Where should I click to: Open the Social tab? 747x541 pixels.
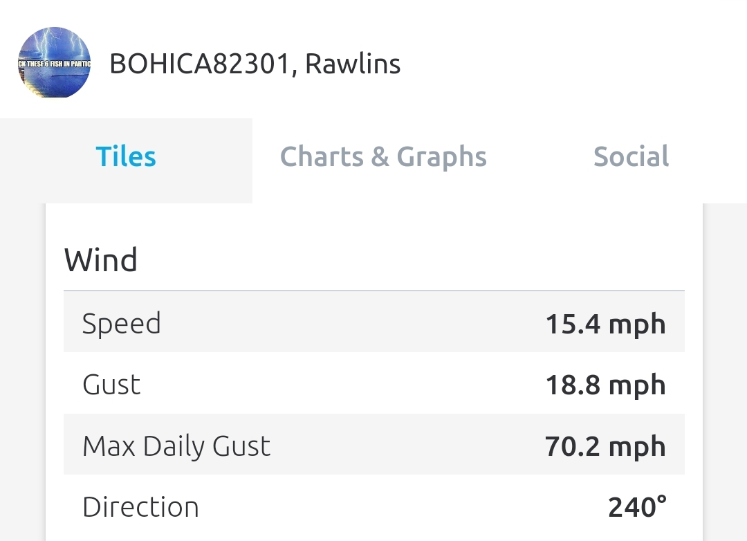click(x=631, y=157)
